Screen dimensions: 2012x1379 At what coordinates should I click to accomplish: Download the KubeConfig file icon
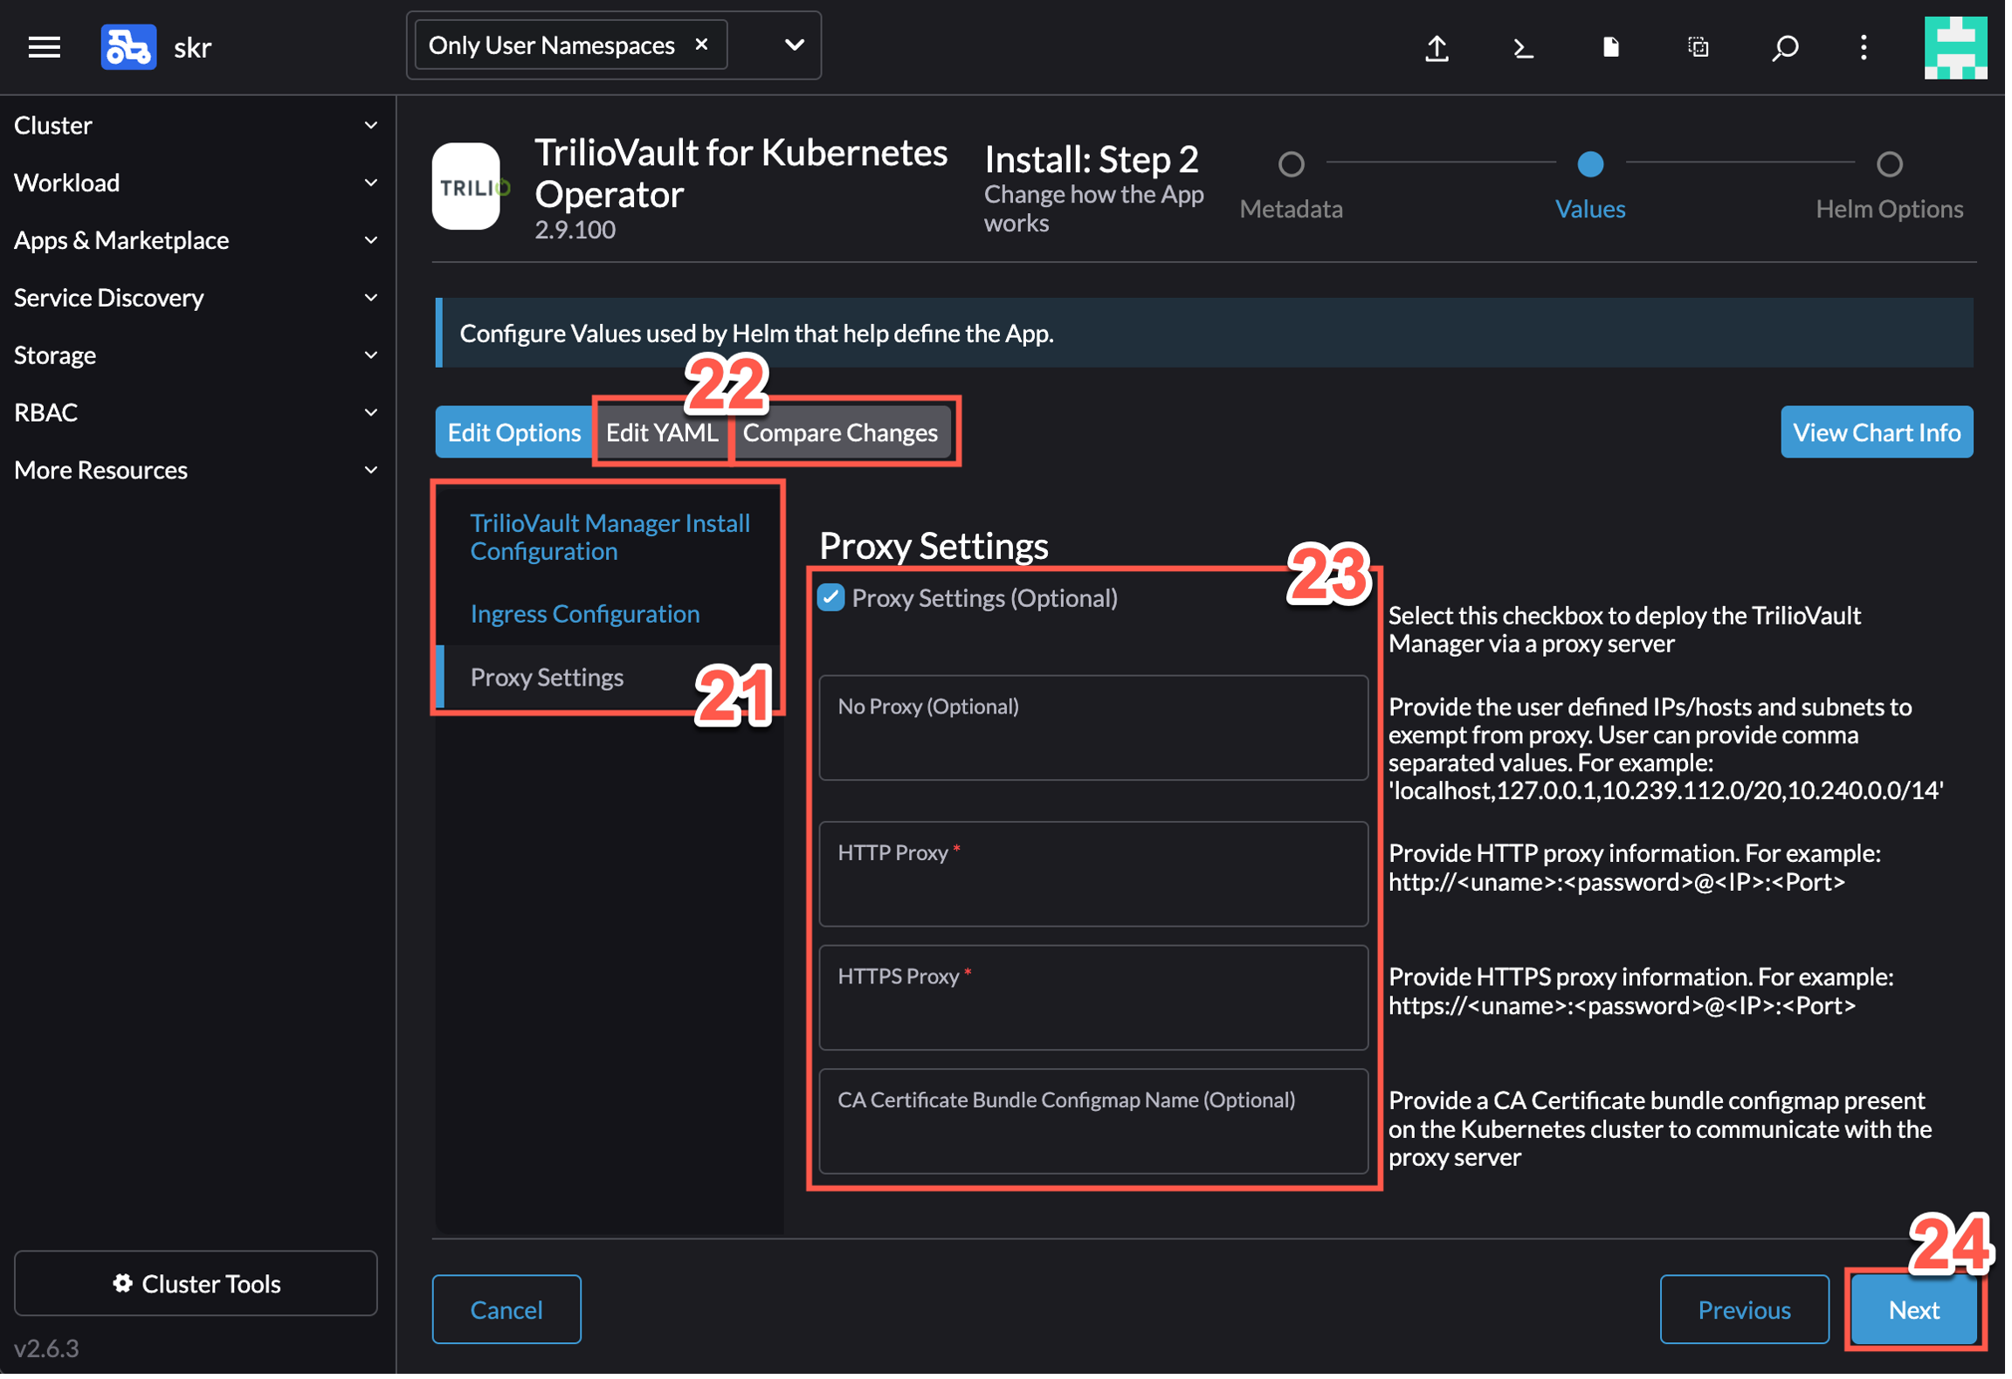click(1610, 47)
